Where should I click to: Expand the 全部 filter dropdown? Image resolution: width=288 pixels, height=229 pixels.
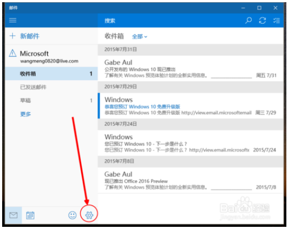click(x=140, y=37)
